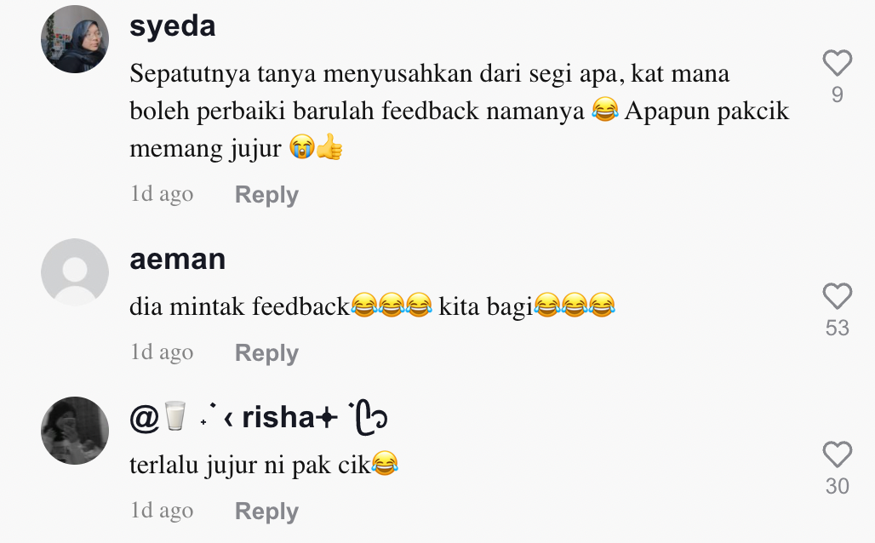Viewport: 875px width, 543px height.
Task: Click aeman's default gray avatar
Action: pyautogui.click(x=75, y=272)
